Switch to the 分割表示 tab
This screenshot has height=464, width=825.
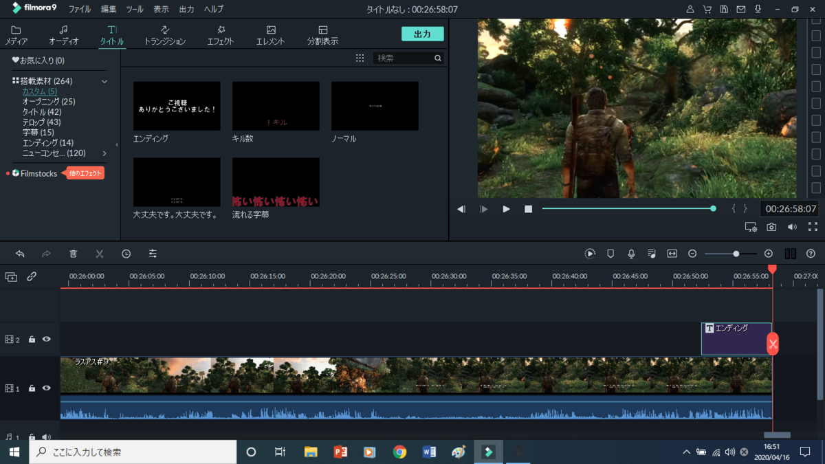tap(322, 35)
